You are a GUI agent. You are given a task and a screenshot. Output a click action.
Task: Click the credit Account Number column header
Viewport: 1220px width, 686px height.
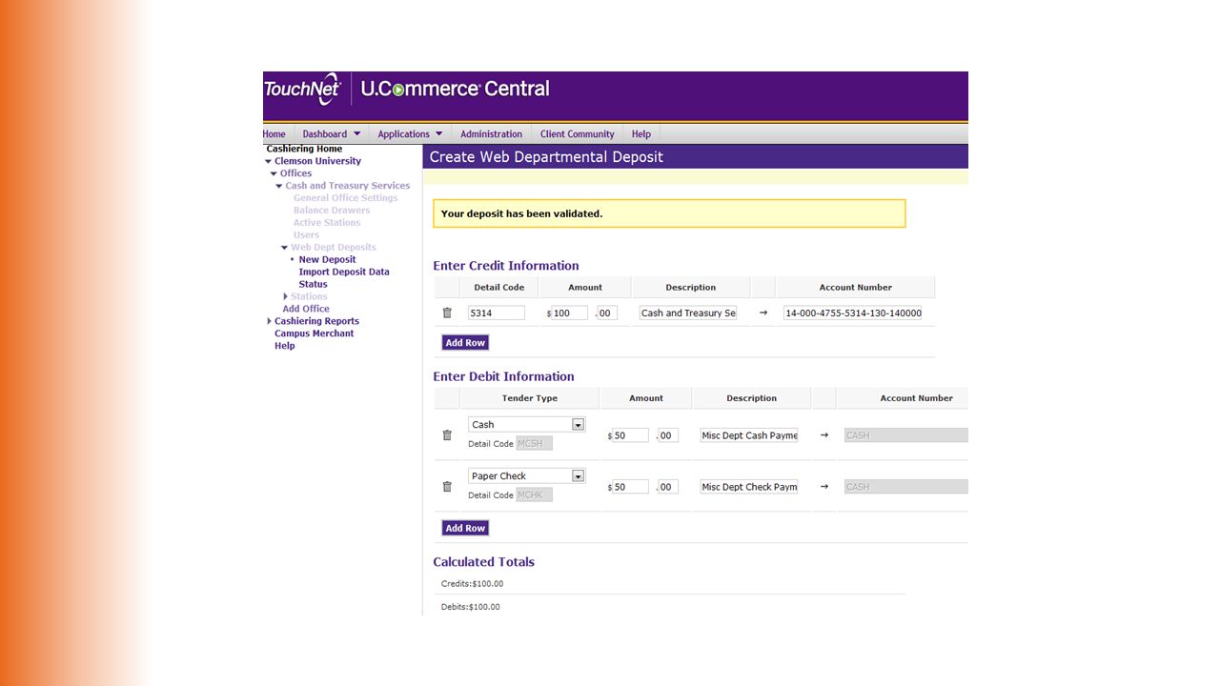[855, 288]
